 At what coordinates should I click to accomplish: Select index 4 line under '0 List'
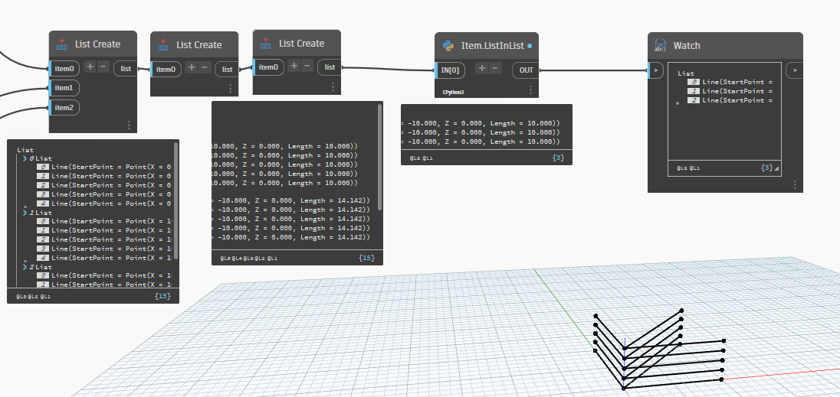[x=104, y=203]
